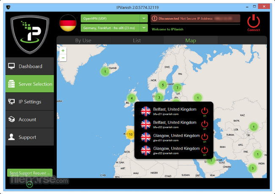Maximize the IPVanish window
The height and width of the screenshot is (194, 275).
tap(254, 6)
